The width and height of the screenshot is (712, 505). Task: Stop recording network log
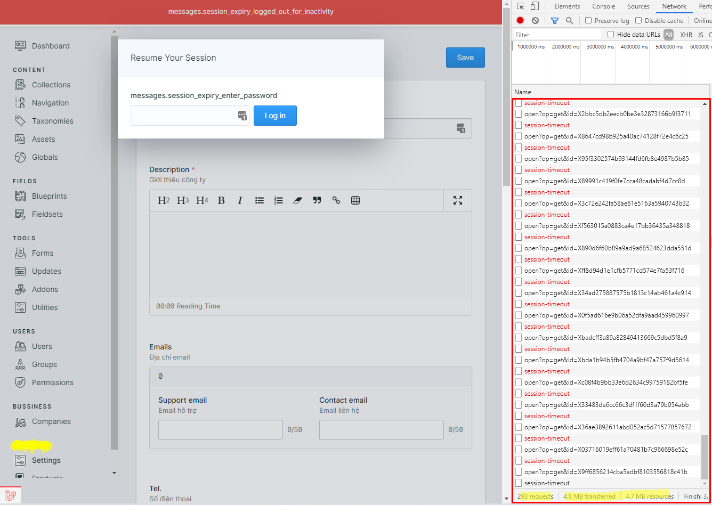click(x=520, y=20)
